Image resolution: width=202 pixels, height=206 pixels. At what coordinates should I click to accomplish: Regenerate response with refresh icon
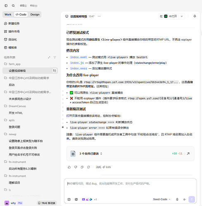[88, 167]
